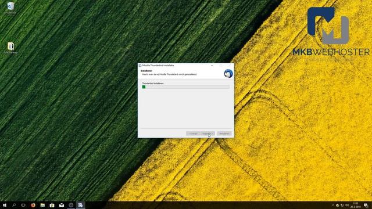Viewport: 372px width, 209px height.
Task: Open the taskbar search magnifier
Action: tap(14, 205)
